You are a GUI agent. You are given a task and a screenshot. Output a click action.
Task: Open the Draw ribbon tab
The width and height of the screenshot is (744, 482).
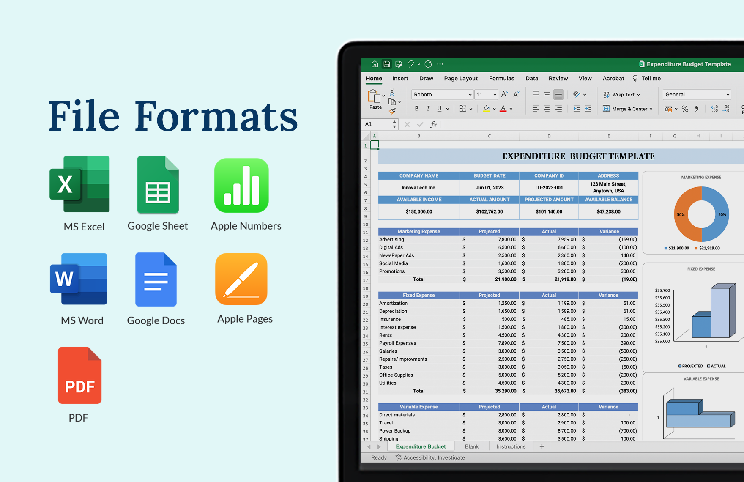(426, 78)
